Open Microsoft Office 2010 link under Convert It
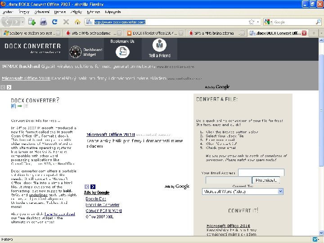This screenshot has height=243, width=324. coord(228,226)
